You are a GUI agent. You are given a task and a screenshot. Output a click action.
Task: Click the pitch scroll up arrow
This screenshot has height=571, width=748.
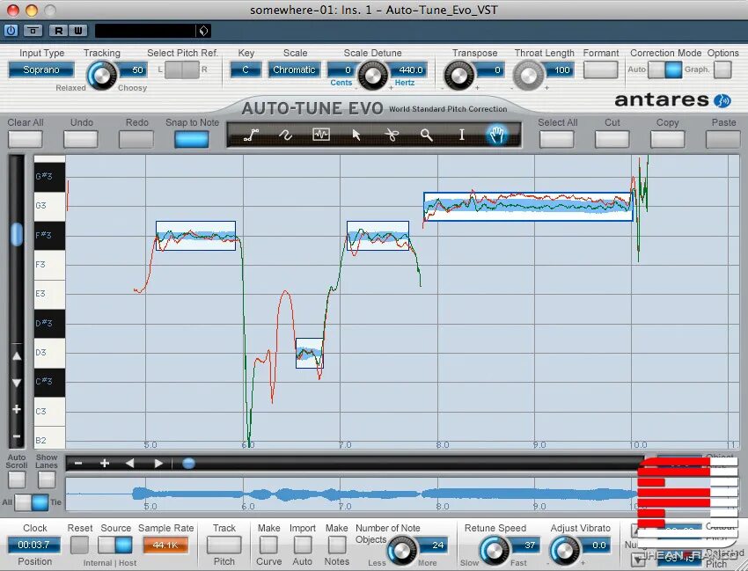(x=17, y=356)
